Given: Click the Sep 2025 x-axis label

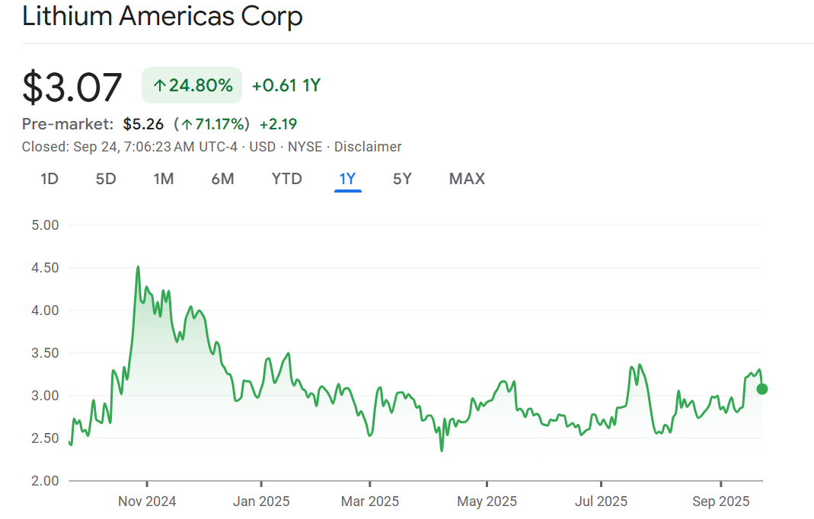Looking at the screenshot, I should 720,501.
